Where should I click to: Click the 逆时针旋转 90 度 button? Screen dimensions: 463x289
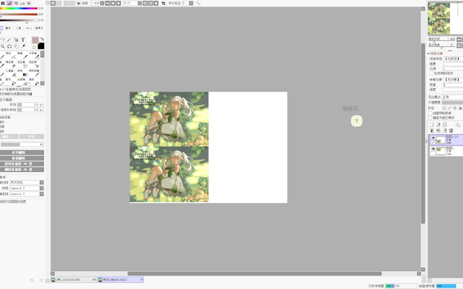tap(22, 164)
